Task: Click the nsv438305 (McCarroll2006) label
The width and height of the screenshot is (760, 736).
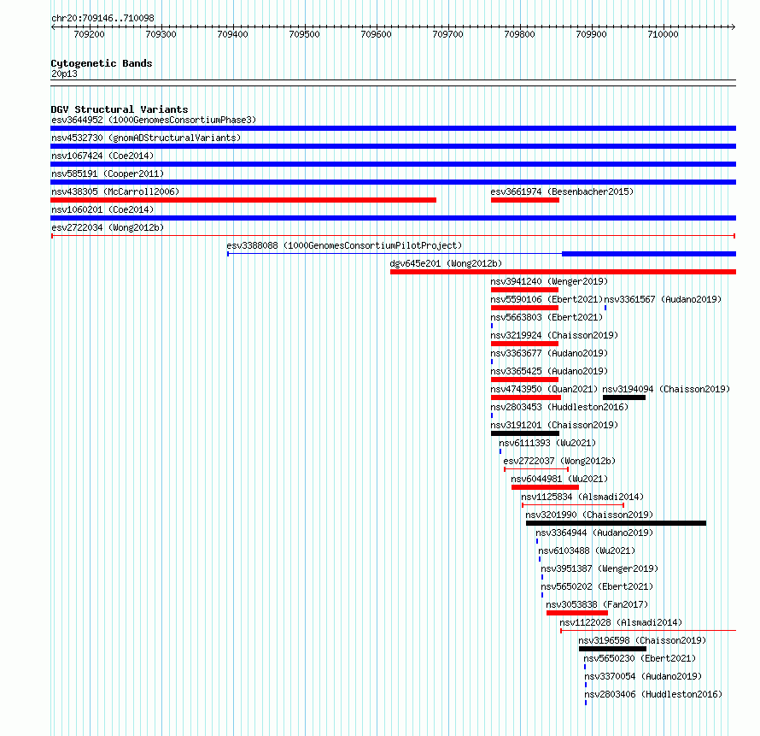Action: (x=115, y=191)
